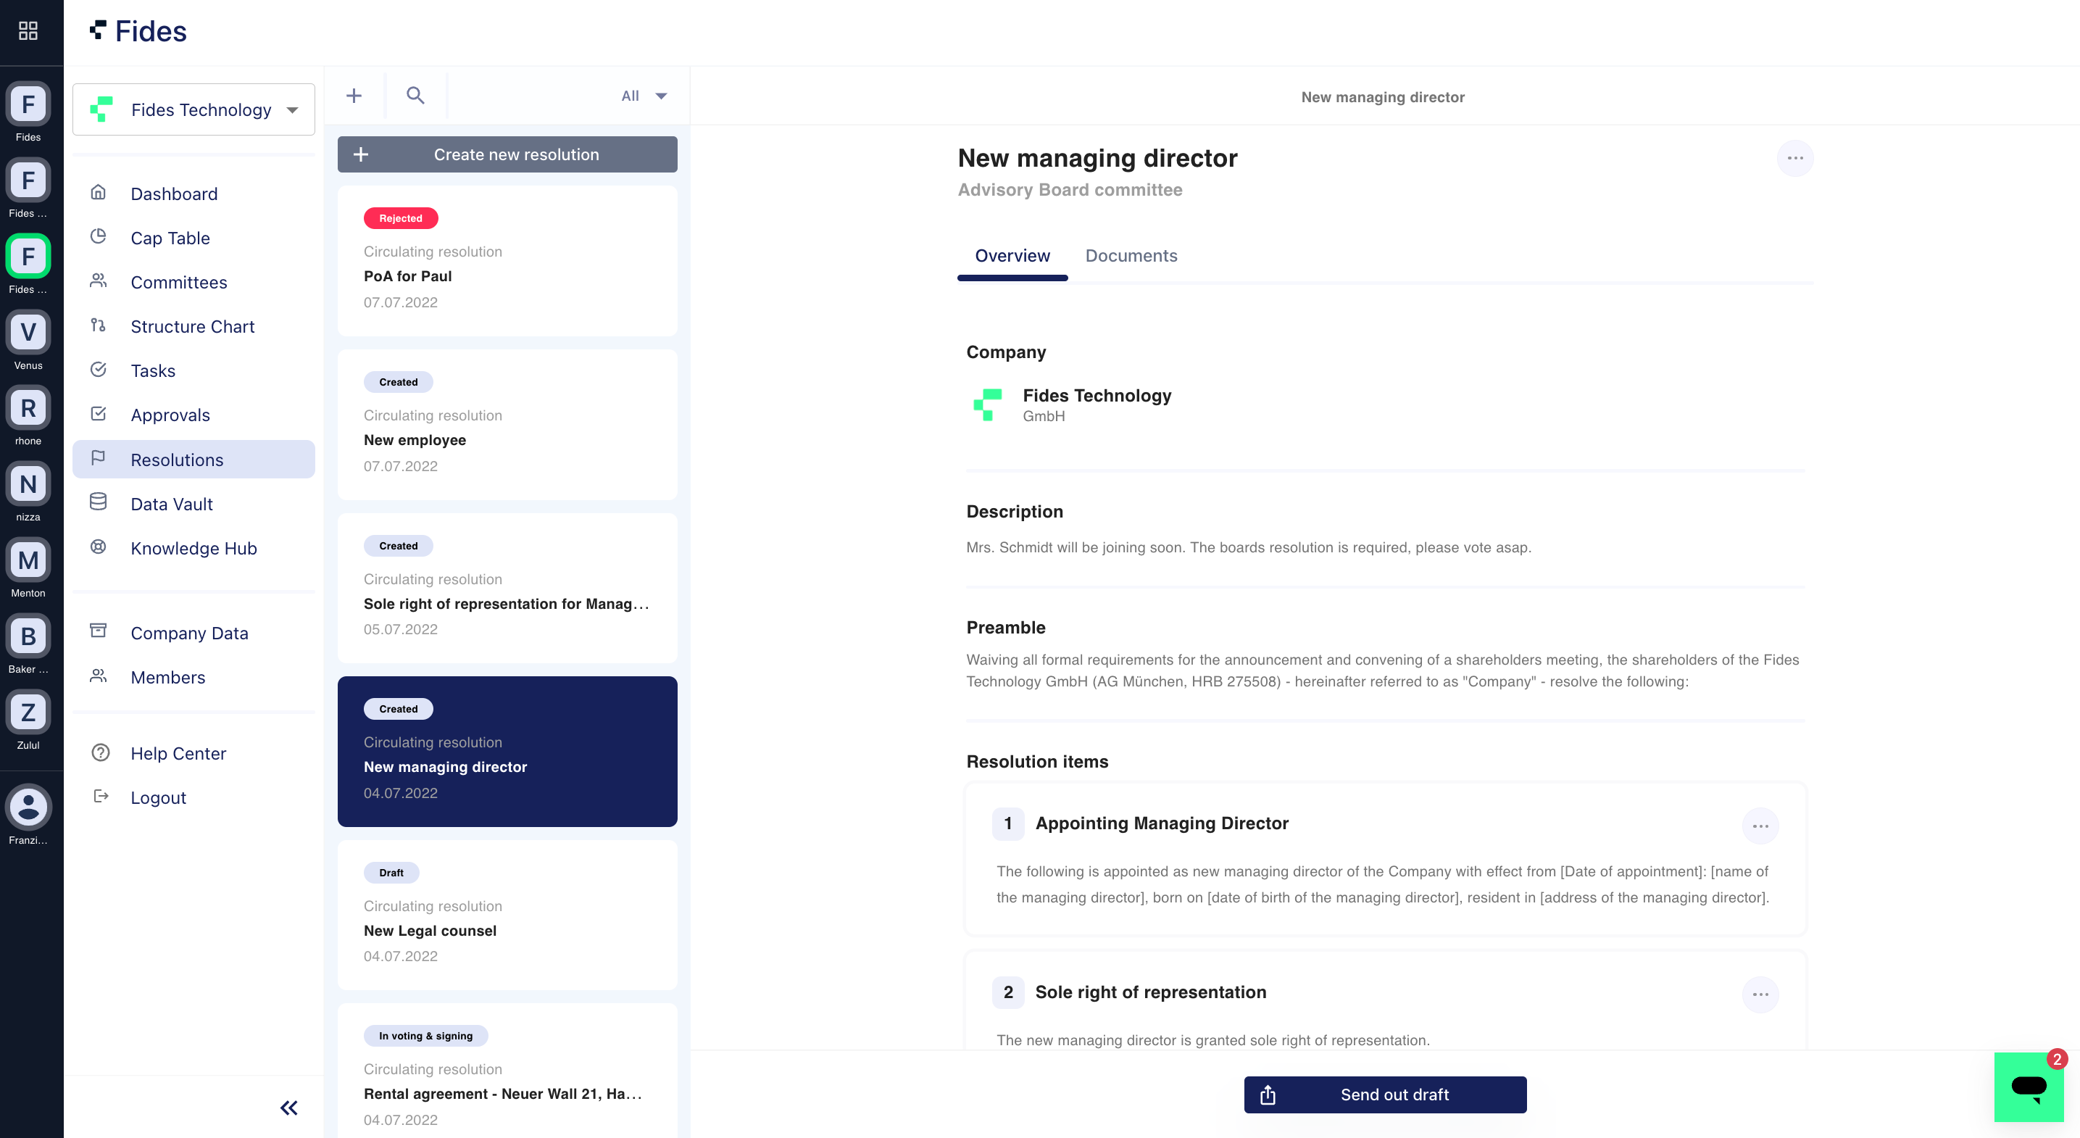Screen dimensions: 2080x1138
Task: Click the search icon in resolutions list
Action: tap(415, 95)
